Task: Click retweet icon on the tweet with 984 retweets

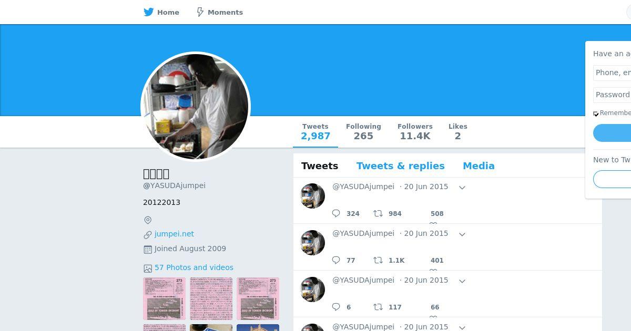Action: [378, 213]
